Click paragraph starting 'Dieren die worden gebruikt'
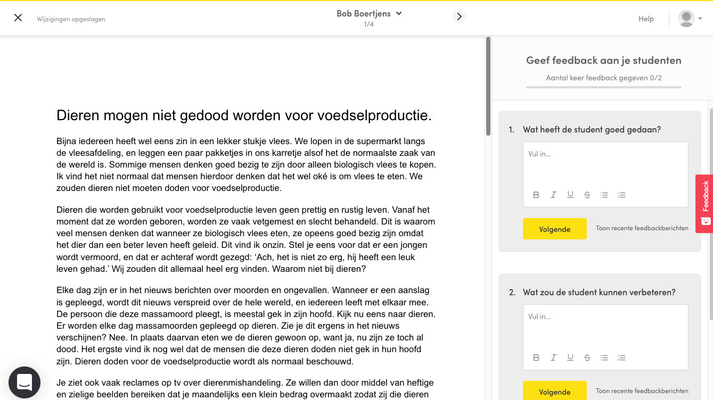 point(246,239)
